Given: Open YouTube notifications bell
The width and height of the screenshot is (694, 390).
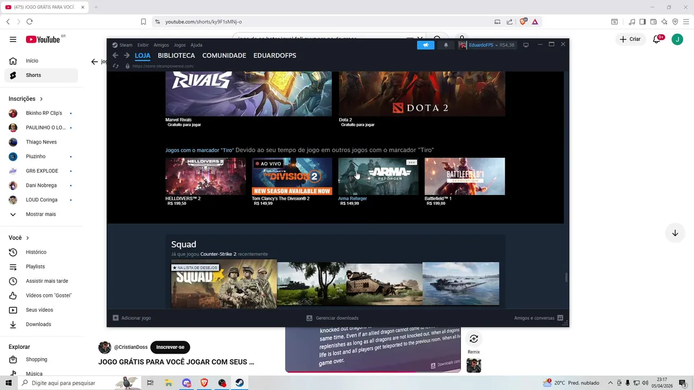Looking at the screenshot, I should click(x=657, y=39).
